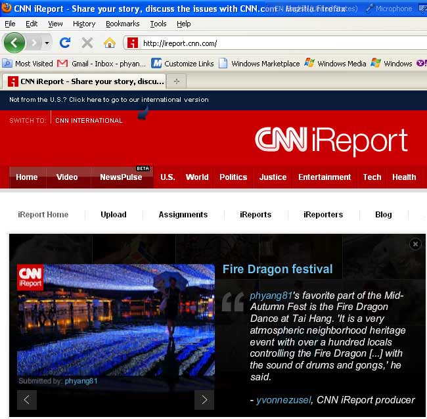Close the featured story panel with X
This screenshot has height=419, width=427.
[x=415, y=244]
